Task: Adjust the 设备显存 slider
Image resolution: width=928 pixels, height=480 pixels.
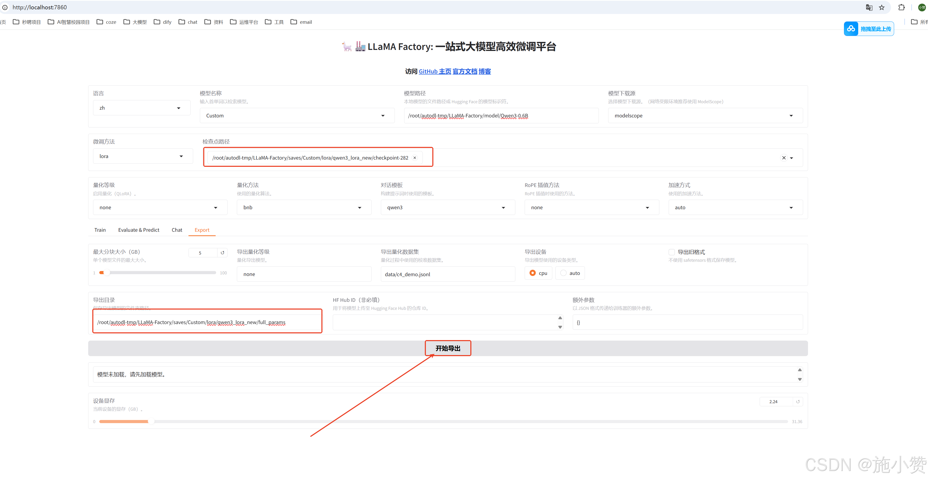Action: point(443,421)
